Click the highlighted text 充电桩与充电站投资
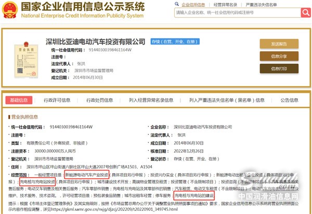 (x=37, y=182)
